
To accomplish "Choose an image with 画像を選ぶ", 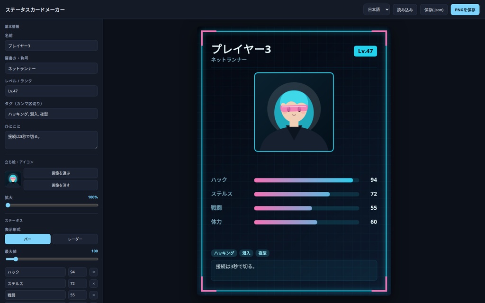I will 61,173.
